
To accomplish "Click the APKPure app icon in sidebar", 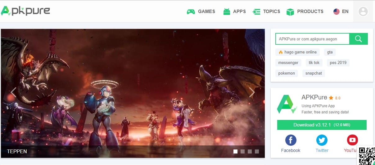I will [287, 104].
